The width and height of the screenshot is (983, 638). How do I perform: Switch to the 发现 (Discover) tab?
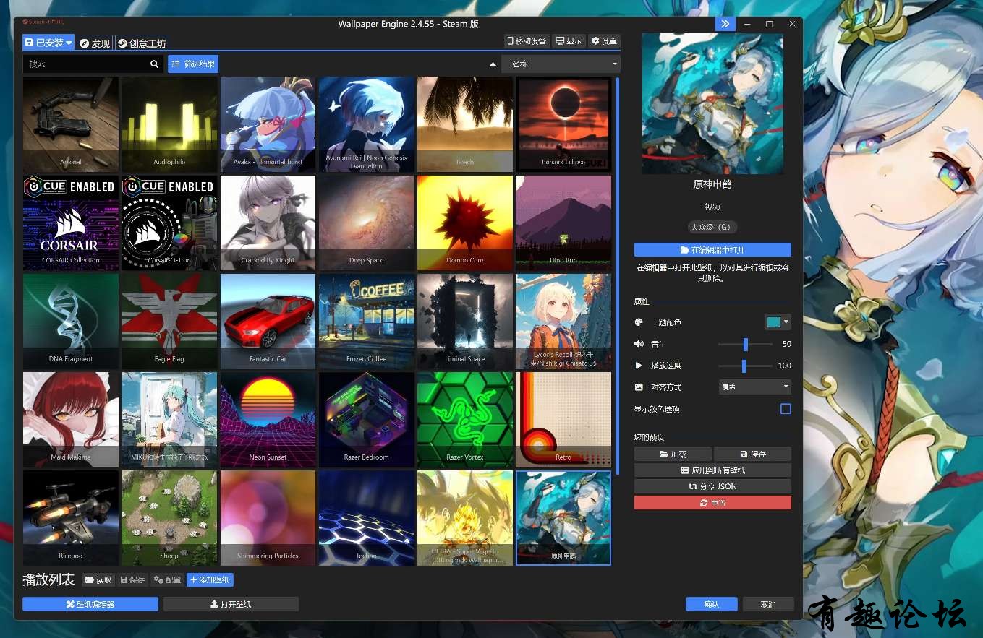point(95,43)
